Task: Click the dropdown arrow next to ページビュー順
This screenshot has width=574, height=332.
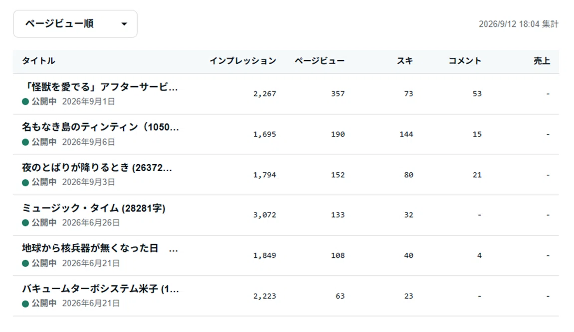Action: coord(124,24)
